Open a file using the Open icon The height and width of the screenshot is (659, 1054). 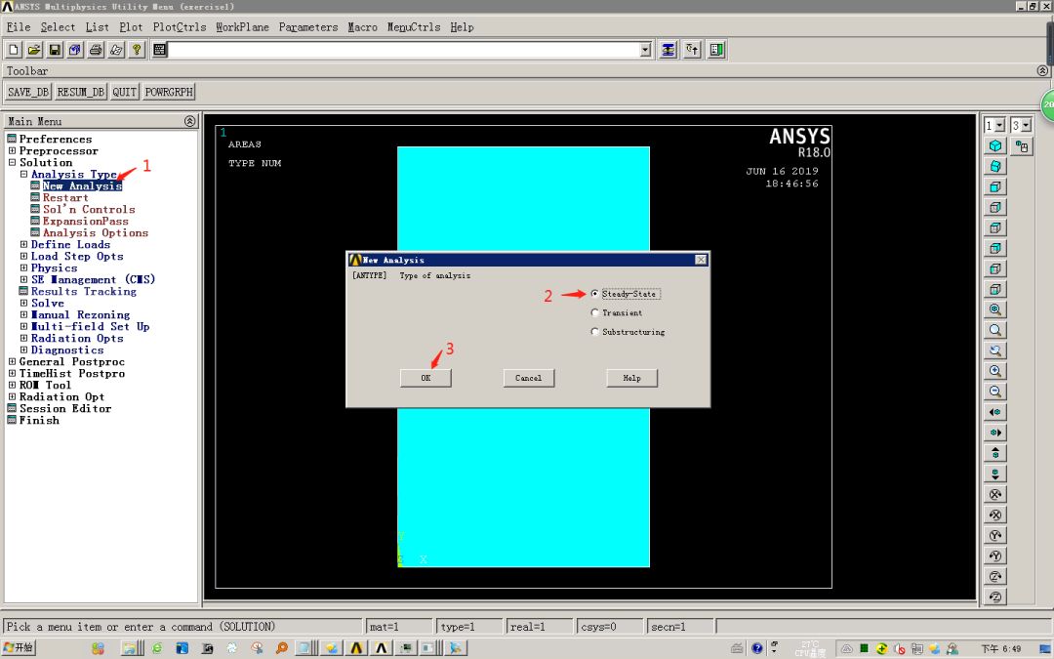[34, 49]
